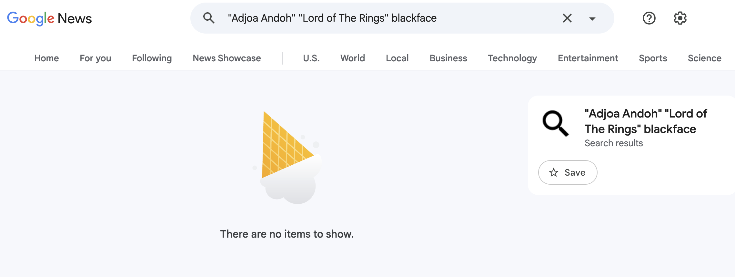Select the U.S. news section
The image size is (735, 277).
coord(311,58)
